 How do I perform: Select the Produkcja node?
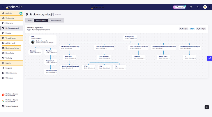click(x=70, y=57)
